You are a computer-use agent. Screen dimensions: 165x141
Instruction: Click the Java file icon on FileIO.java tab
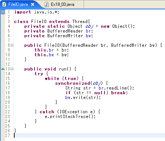tap(4, 4)
